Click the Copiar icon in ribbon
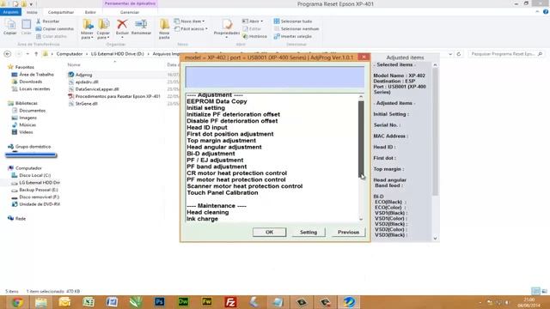Viewport: 550px width, 309px height. click(x=9, y=27)
